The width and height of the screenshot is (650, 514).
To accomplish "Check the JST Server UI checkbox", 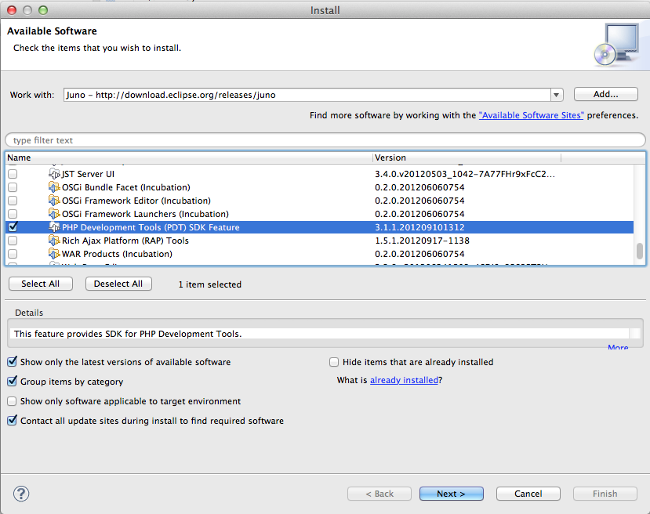I will [x=13, y=174].
